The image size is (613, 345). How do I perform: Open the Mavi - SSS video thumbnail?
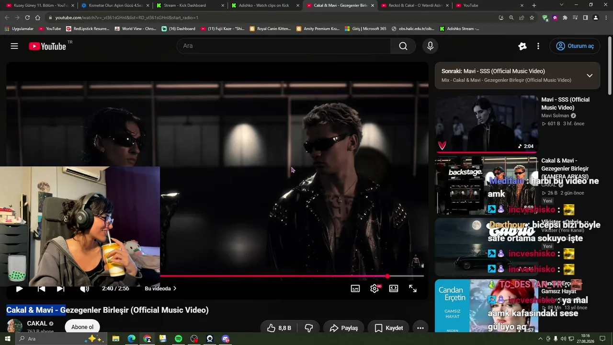[487, 124]
